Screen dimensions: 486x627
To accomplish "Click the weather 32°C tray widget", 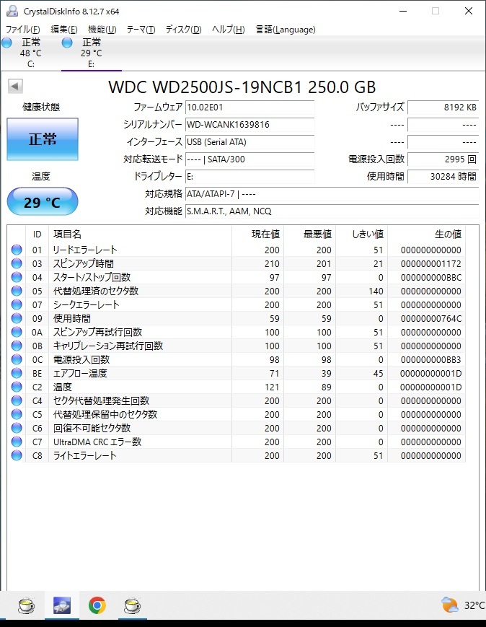I will point(463,605).
